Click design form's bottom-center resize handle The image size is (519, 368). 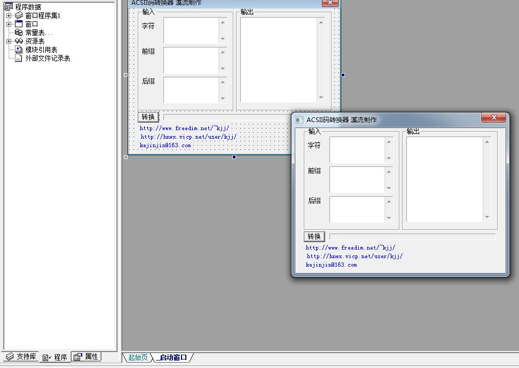234,157
